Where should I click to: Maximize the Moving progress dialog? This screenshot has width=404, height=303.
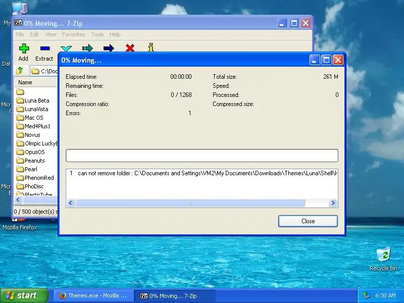coord(326,60)
